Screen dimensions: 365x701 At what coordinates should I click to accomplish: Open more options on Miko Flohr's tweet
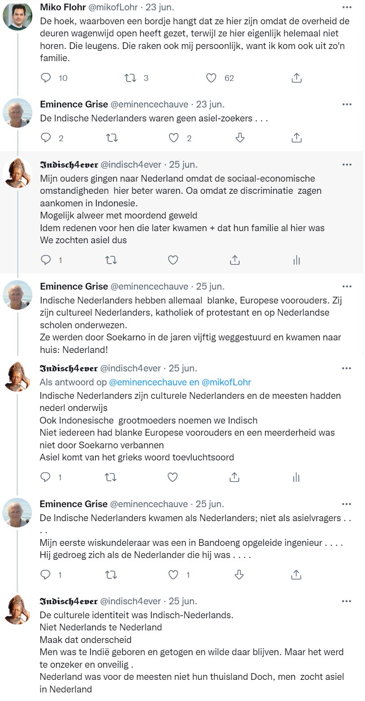pos(347,7)
